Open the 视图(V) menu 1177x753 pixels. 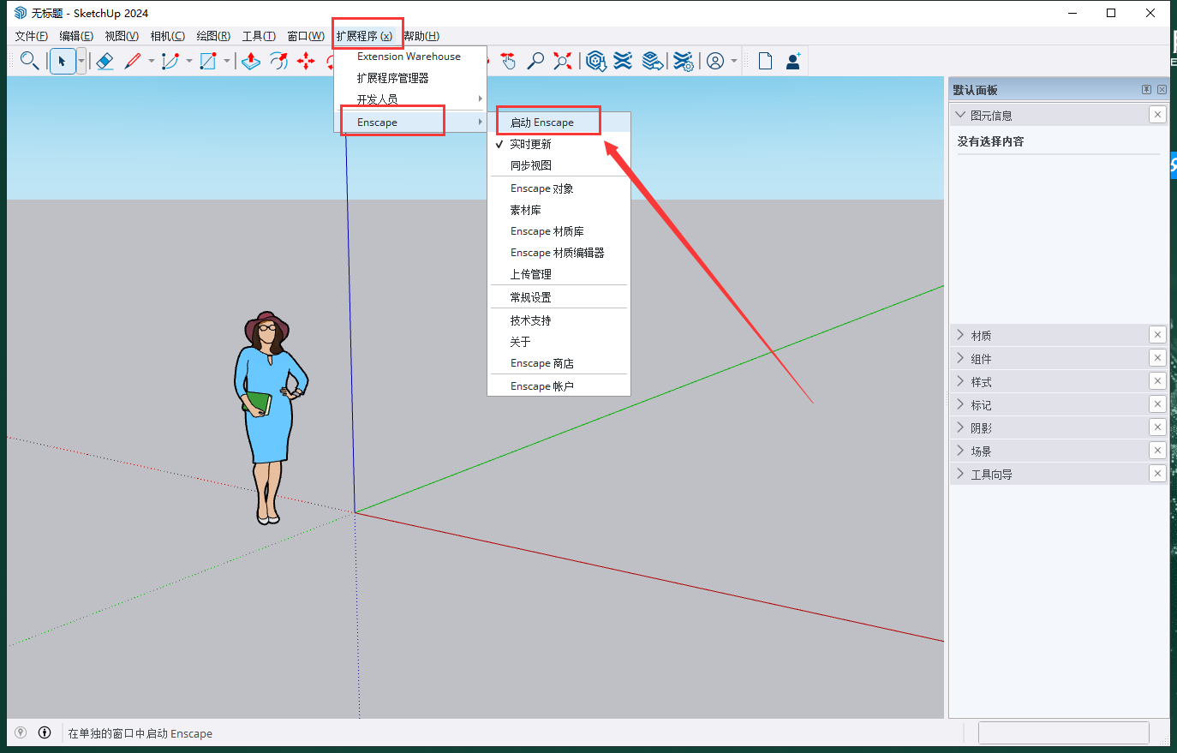click(x=122, y=36)
